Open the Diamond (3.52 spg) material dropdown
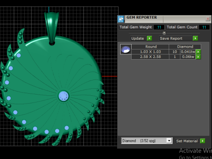 click(169, 140)
